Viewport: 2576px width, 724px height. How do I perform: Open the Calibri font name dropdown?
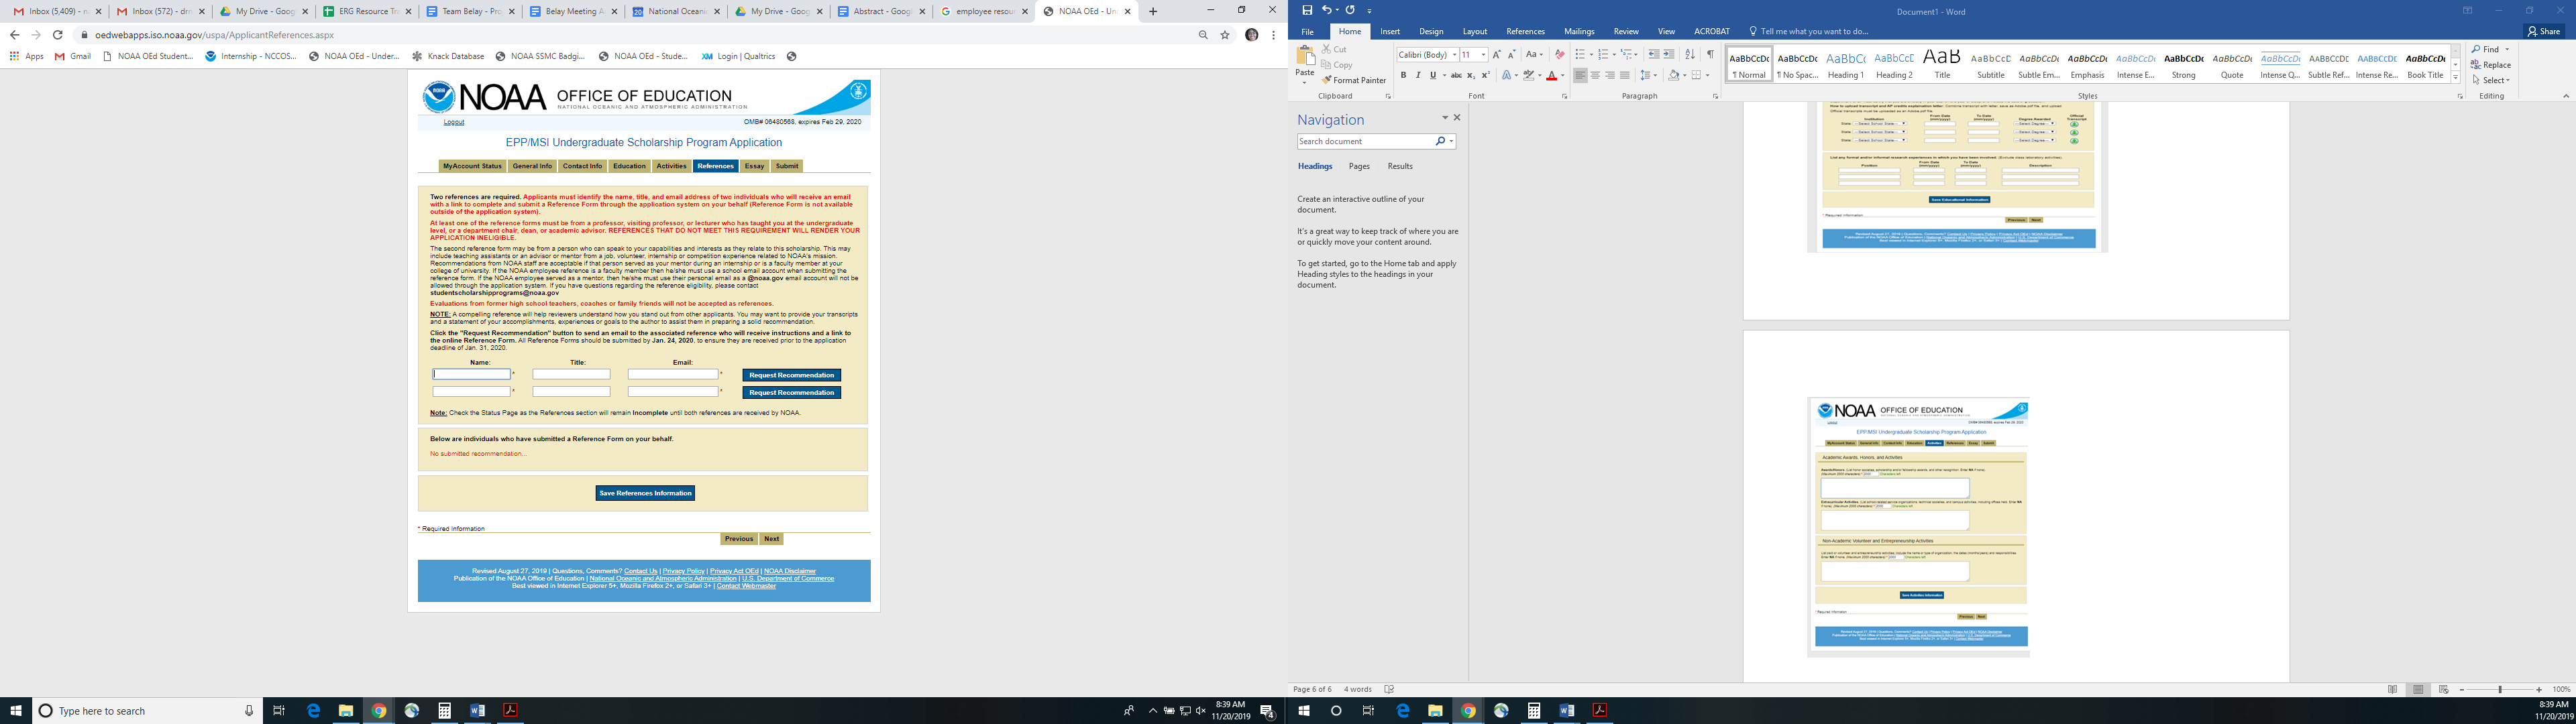click(x=1454, y=55)
